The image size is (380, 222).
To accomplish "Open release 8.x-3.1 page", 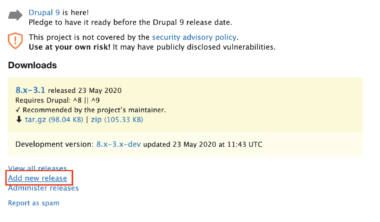I will pyautogui.click(x=30, y=90).
